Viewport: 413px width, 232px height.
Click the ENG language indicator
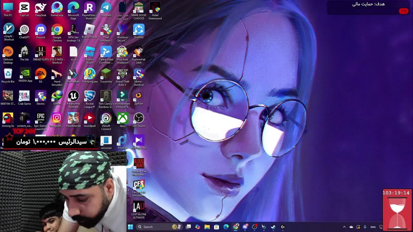(x=373, y=227)
